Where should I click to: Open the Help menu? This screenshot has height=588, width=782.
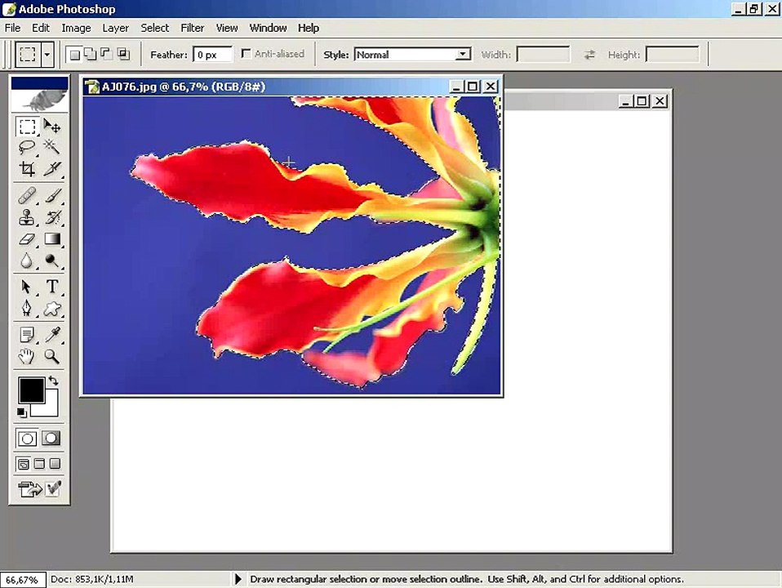tap(309, 28)
